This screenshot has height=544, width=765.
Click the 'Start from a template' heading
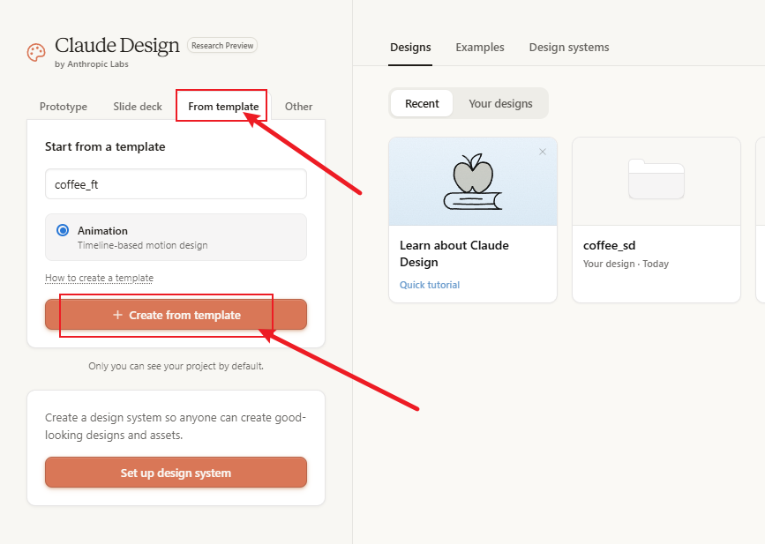point(105,146)
